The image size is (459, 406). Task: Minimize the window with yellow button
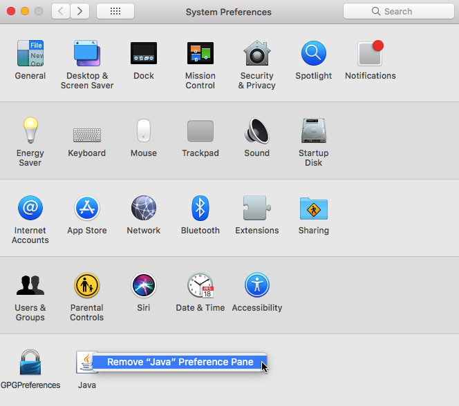[x=25, y=11]
